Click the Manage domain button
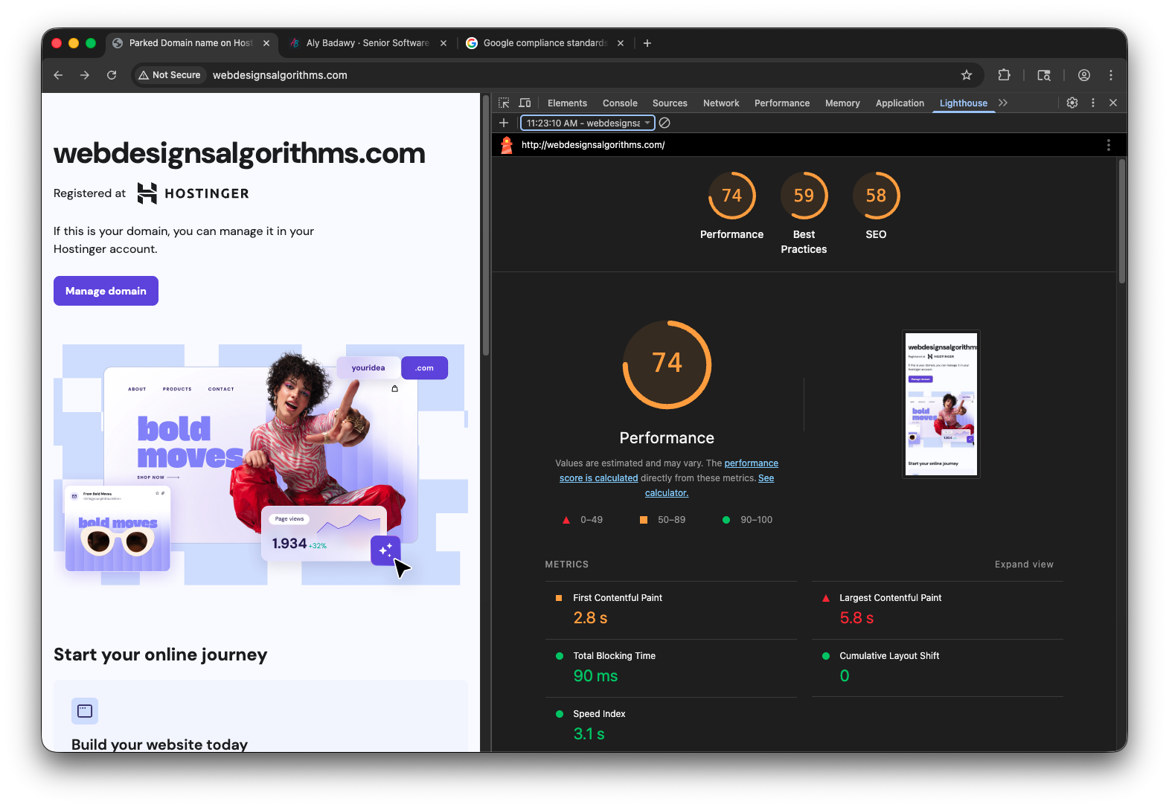The image size is (1169, 807). pos(106,291)
